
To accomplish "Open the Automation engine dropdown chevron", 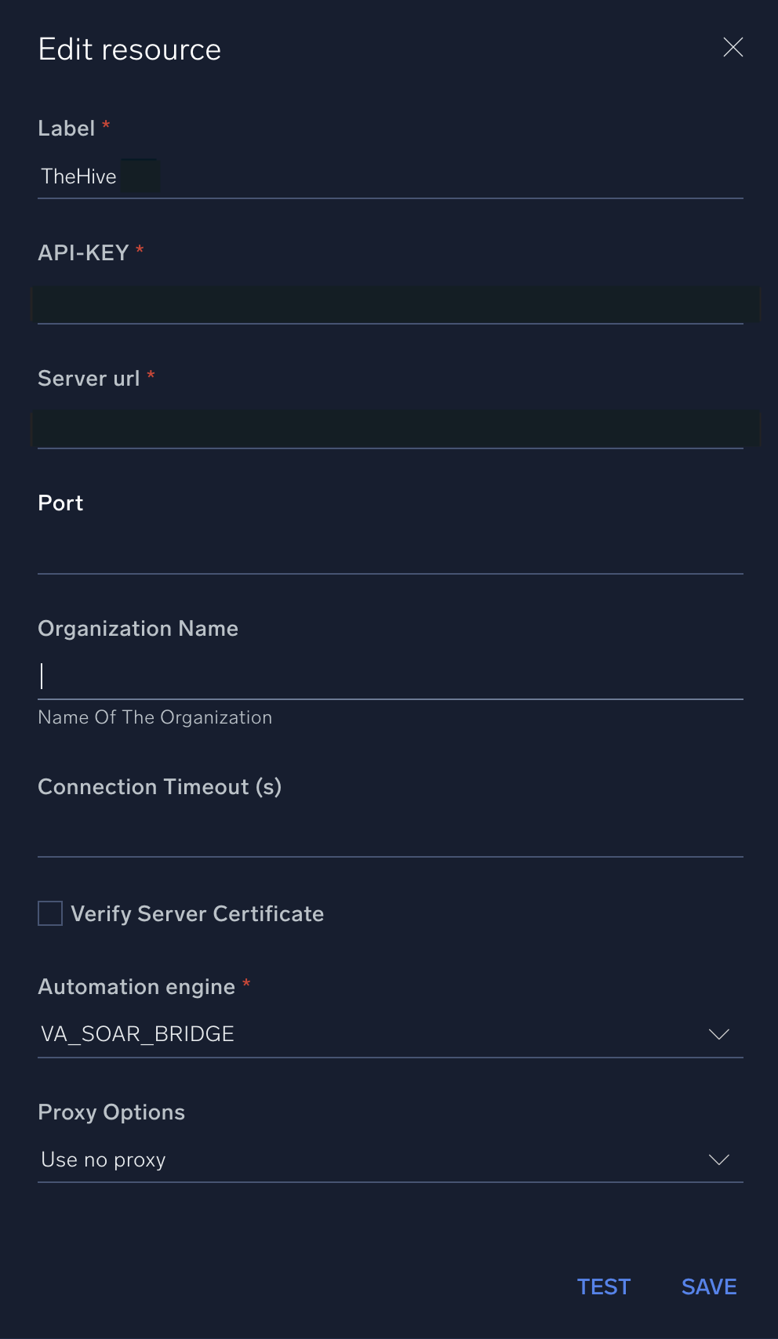I will 719,1034.
